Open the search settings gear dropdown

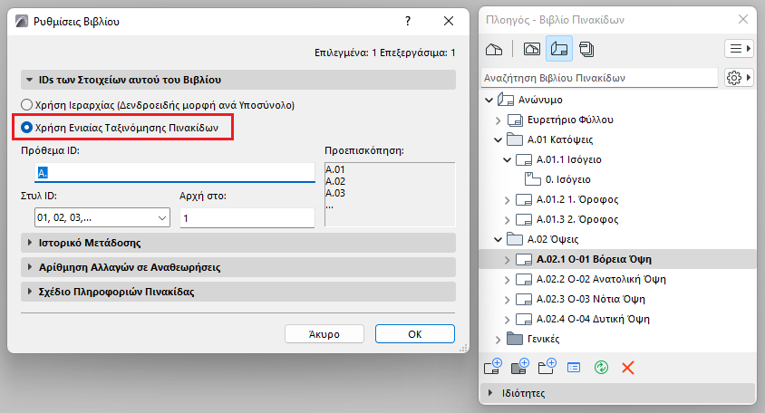738,78
